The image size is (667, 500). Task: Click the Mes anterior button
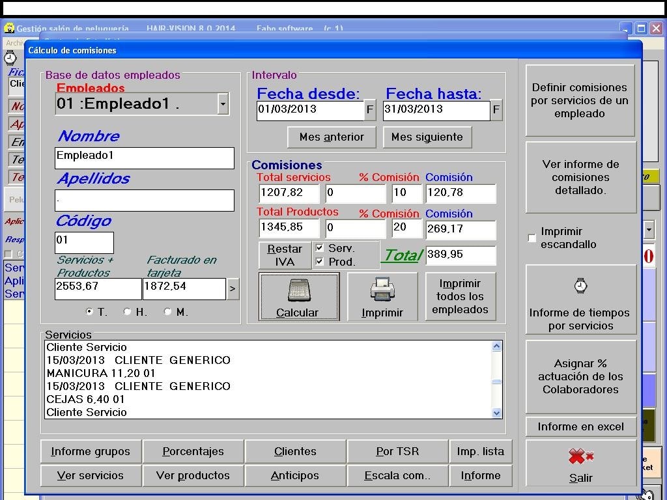click(332, 137)
